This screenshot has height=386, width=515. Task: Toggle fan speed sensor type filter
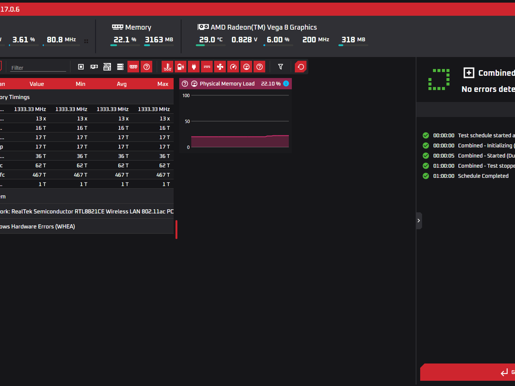[220, 67]
